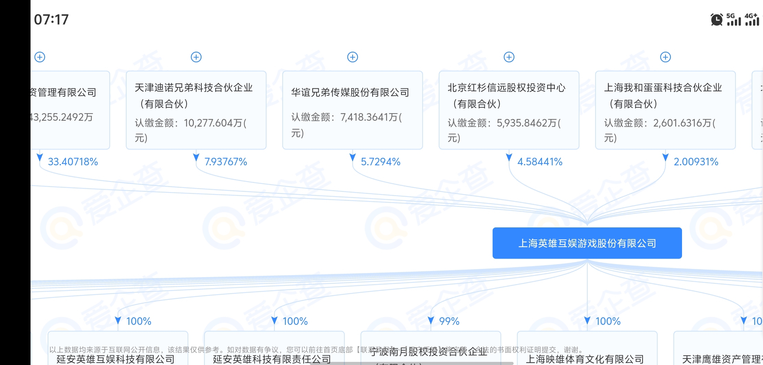This screenshot has height=365, width=763.
Task: Expand shareholders above 天津迪诺兄弟科技合伙企业
Action: pyautogui.click(x=196, y=57)
